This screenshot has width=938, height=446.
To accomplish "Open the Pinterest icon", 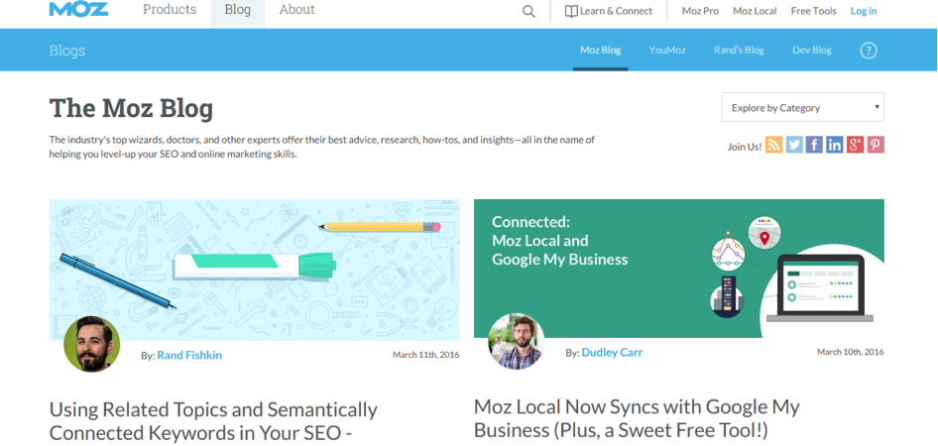I will (876, 145).
